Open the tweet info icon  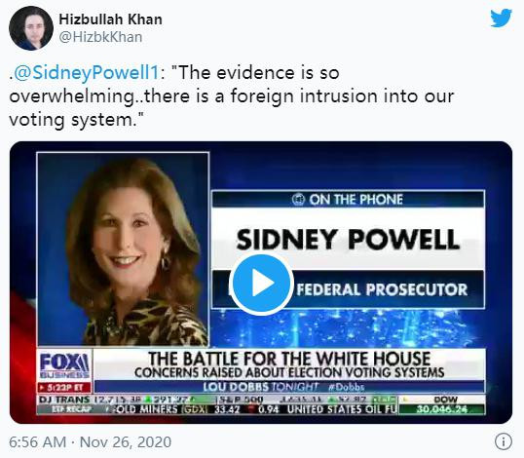(503, 441)
